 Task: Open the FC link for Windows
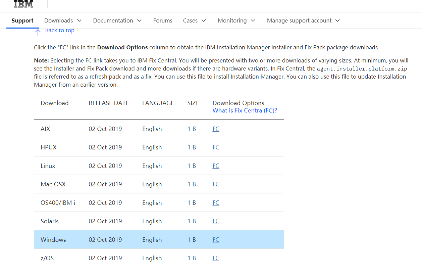point(216,240)
